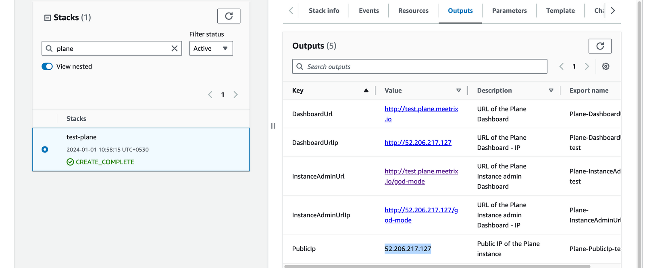Open Outputs table settings gear

click(605, 66)
